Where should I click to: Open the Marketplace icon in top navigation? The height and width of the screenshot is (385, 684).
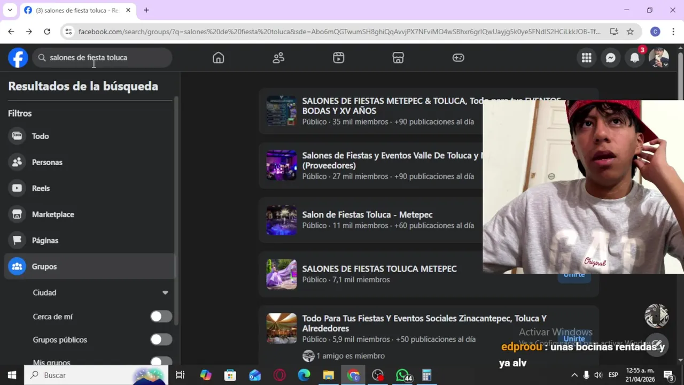pos(398,58)
